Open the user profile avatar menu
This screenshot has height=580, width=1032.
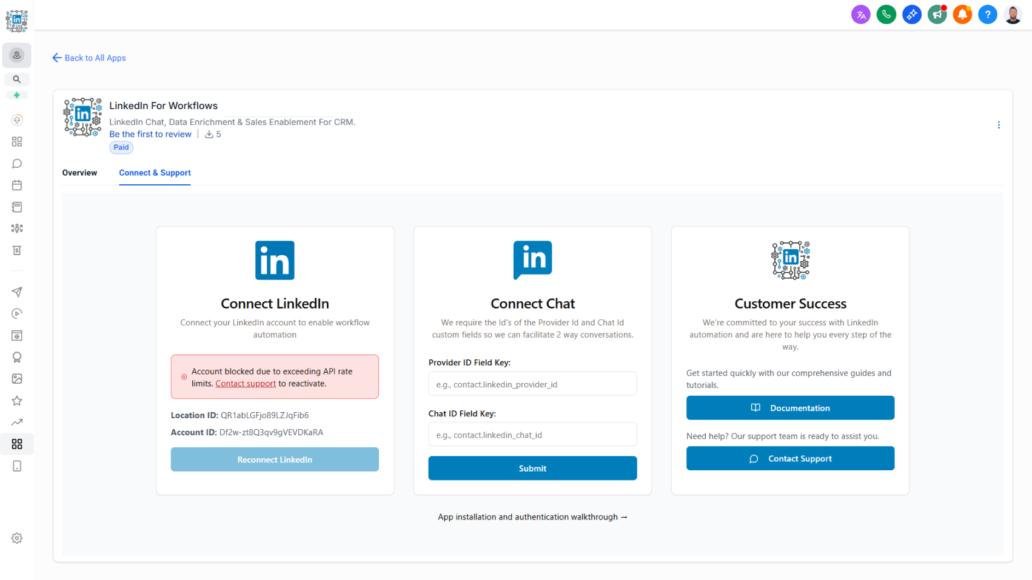click(x=1013, y=15)
